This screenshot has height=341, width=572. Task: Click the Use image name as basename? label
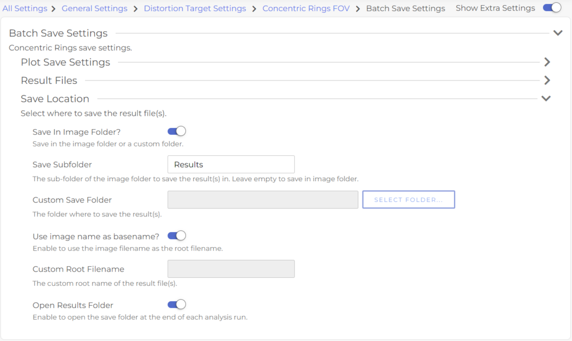(x=96, y=236)
